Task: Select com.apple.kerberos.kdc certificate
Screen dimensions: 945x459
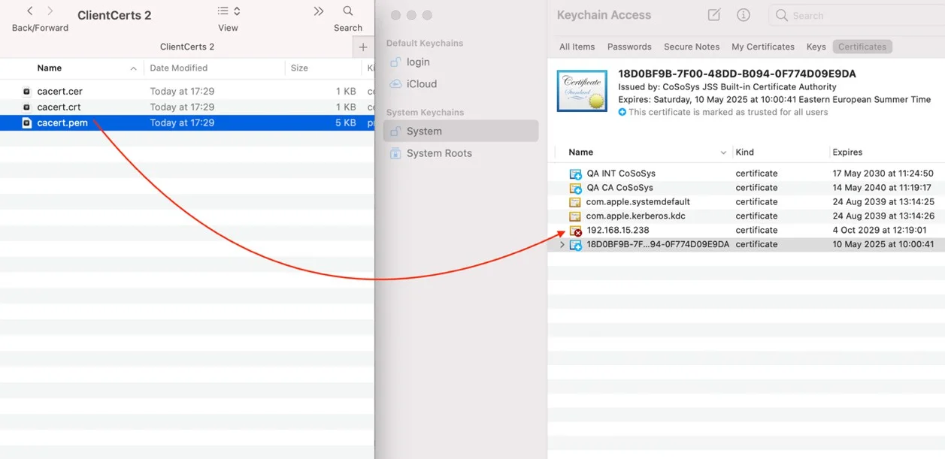Action: tap(746, 216)
